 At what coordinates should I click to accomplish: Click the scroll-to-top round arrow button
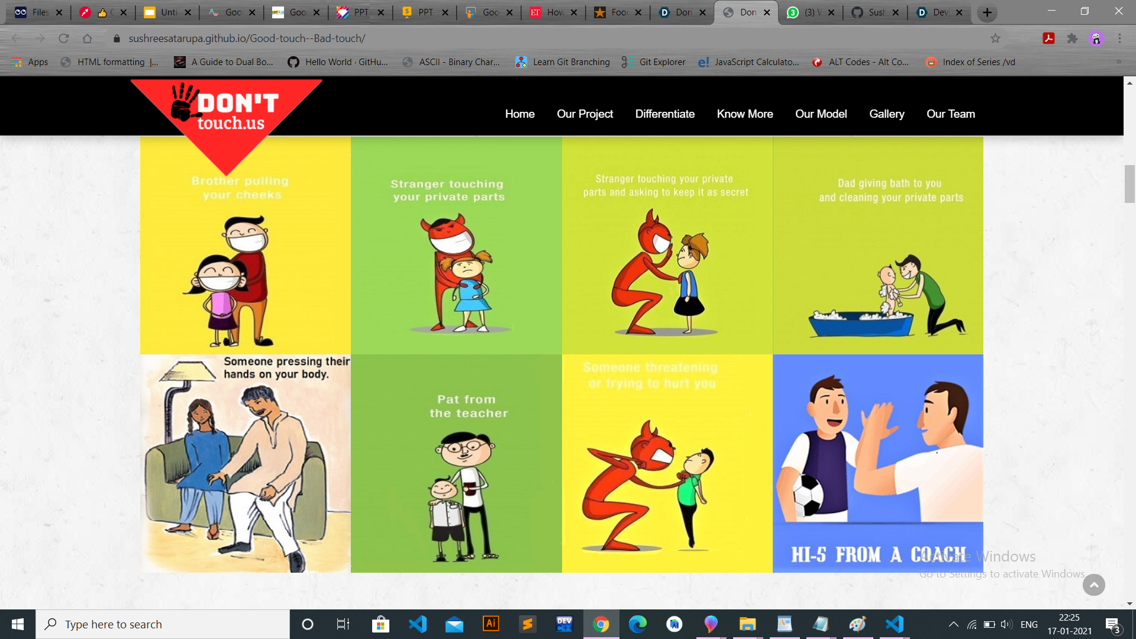pyautogui.click(x=1093, y=585)
